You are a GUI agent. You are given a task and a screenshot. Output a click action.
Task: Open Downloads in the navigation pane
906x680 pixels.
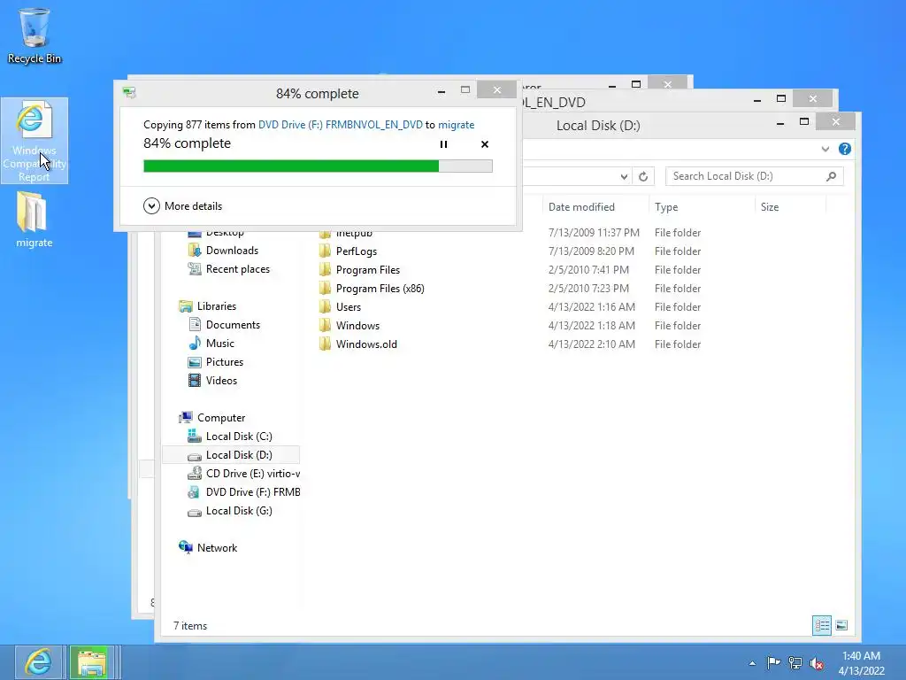232,251
